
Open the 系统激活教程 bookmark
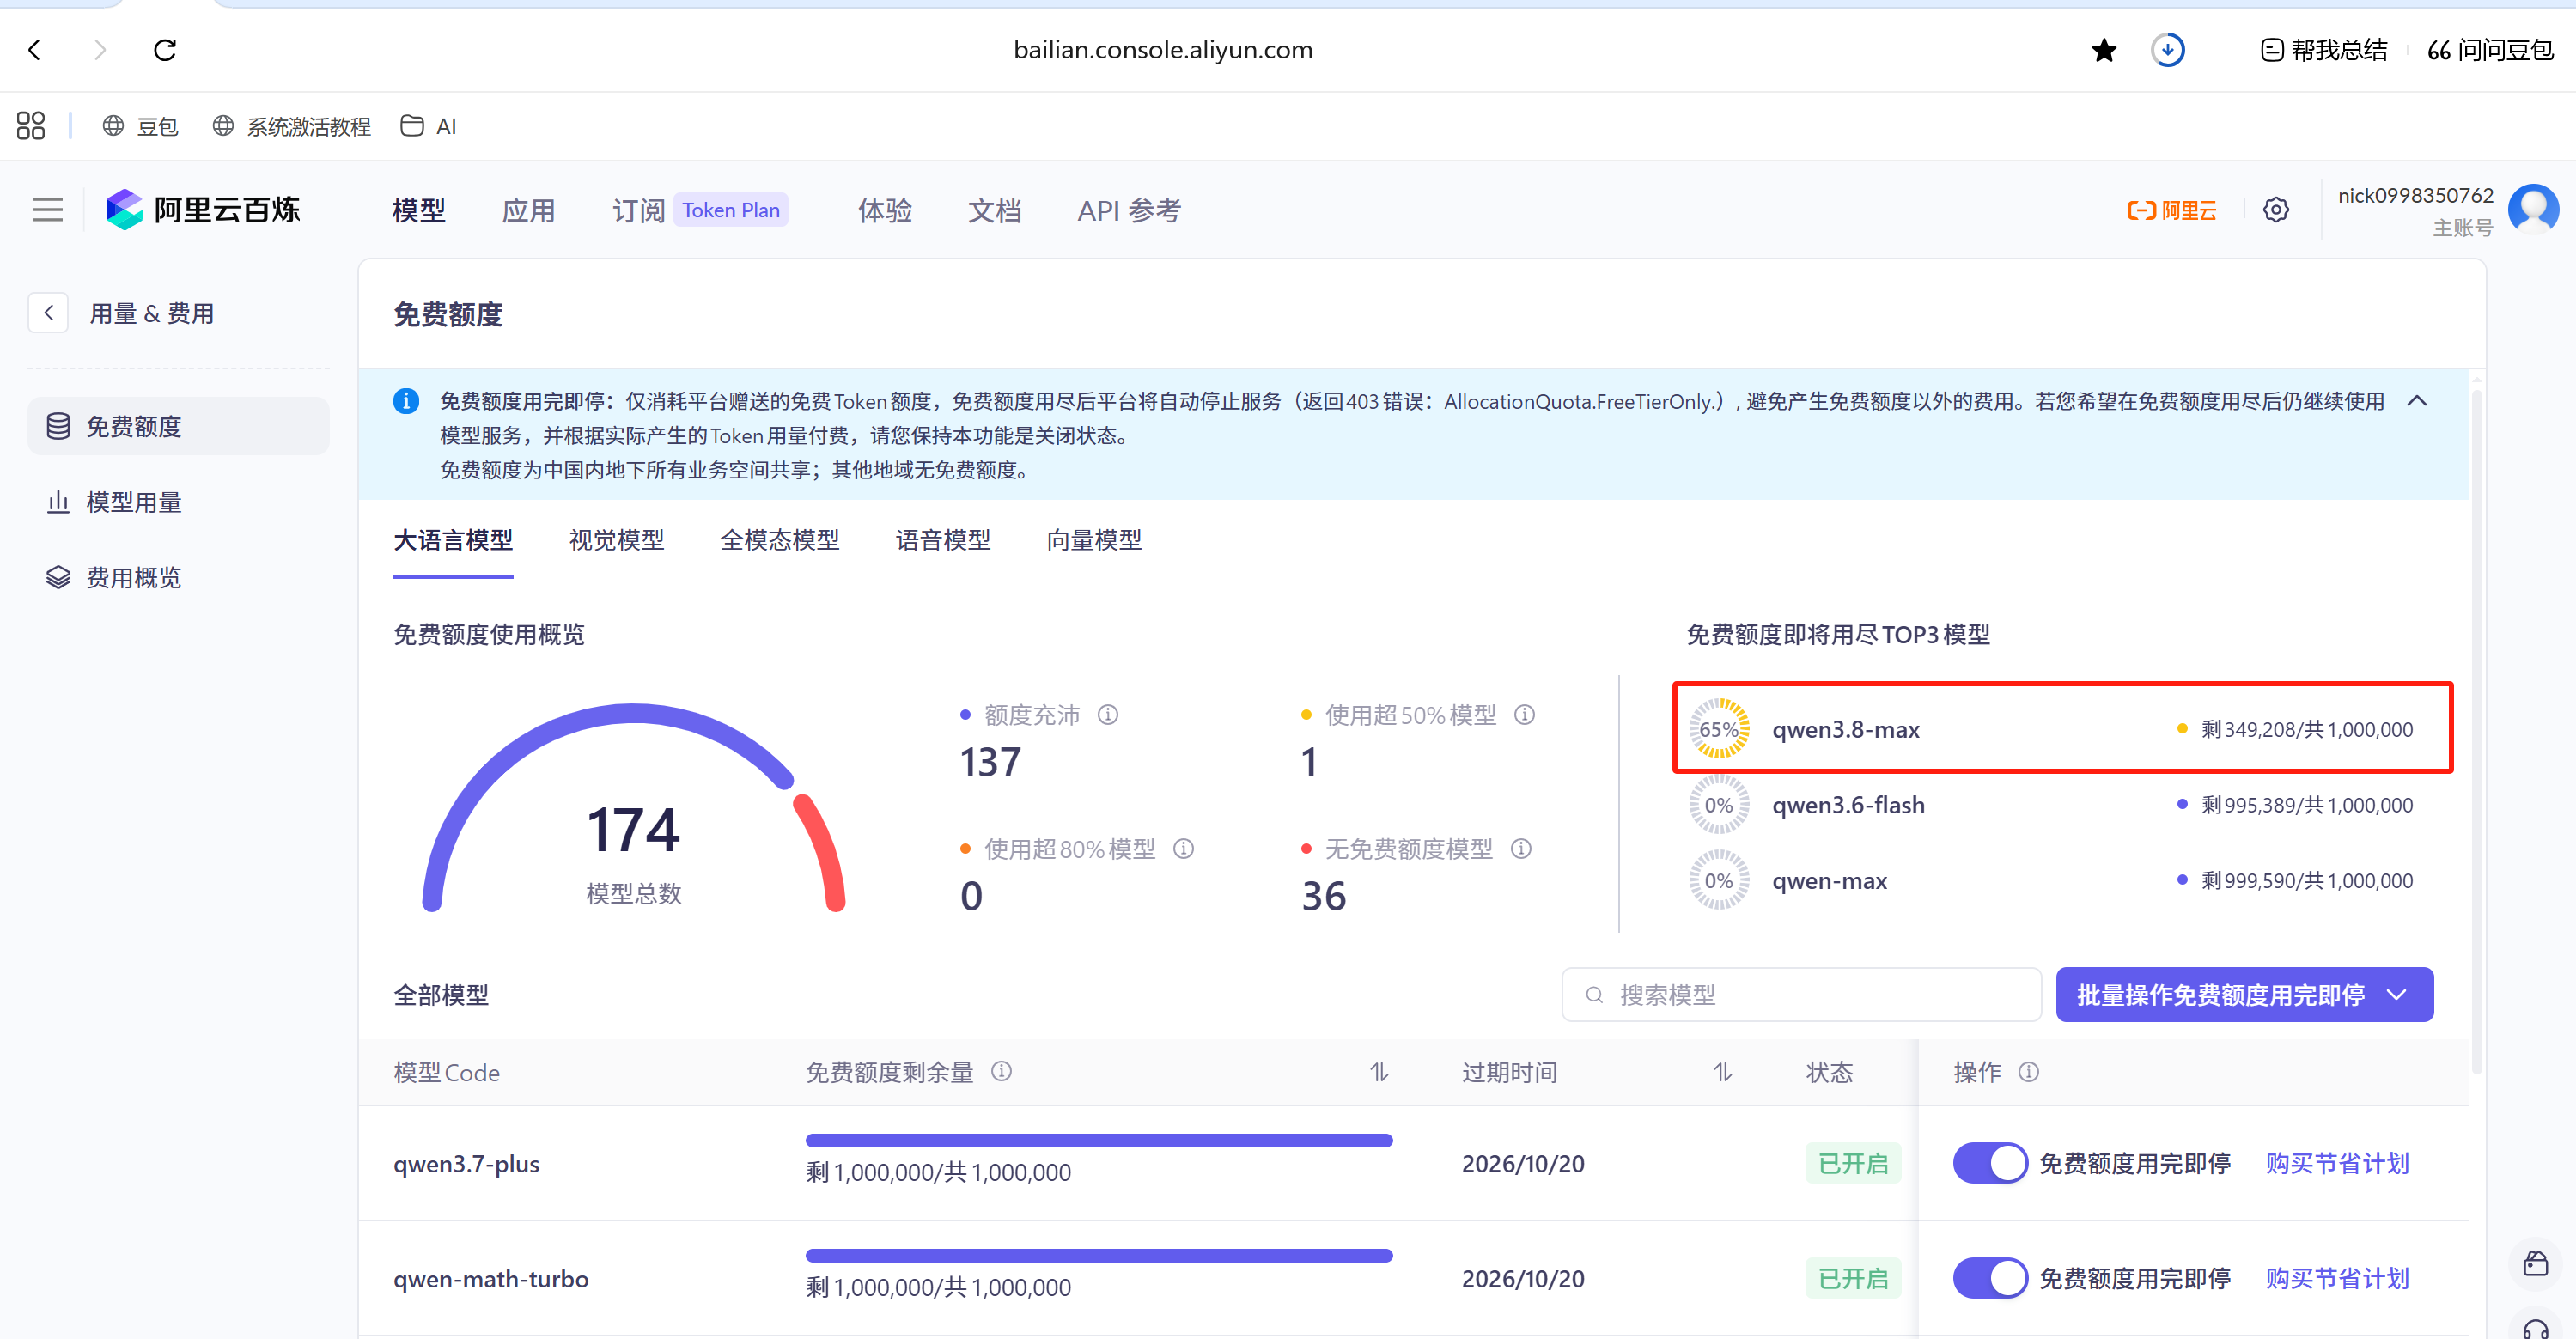(x=291, y=126)
